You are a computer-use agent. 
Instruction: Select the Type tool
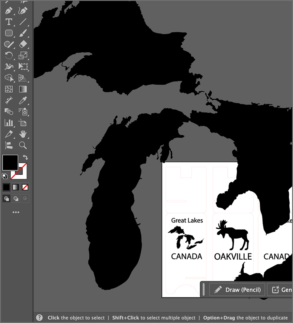tap(9, 22)
